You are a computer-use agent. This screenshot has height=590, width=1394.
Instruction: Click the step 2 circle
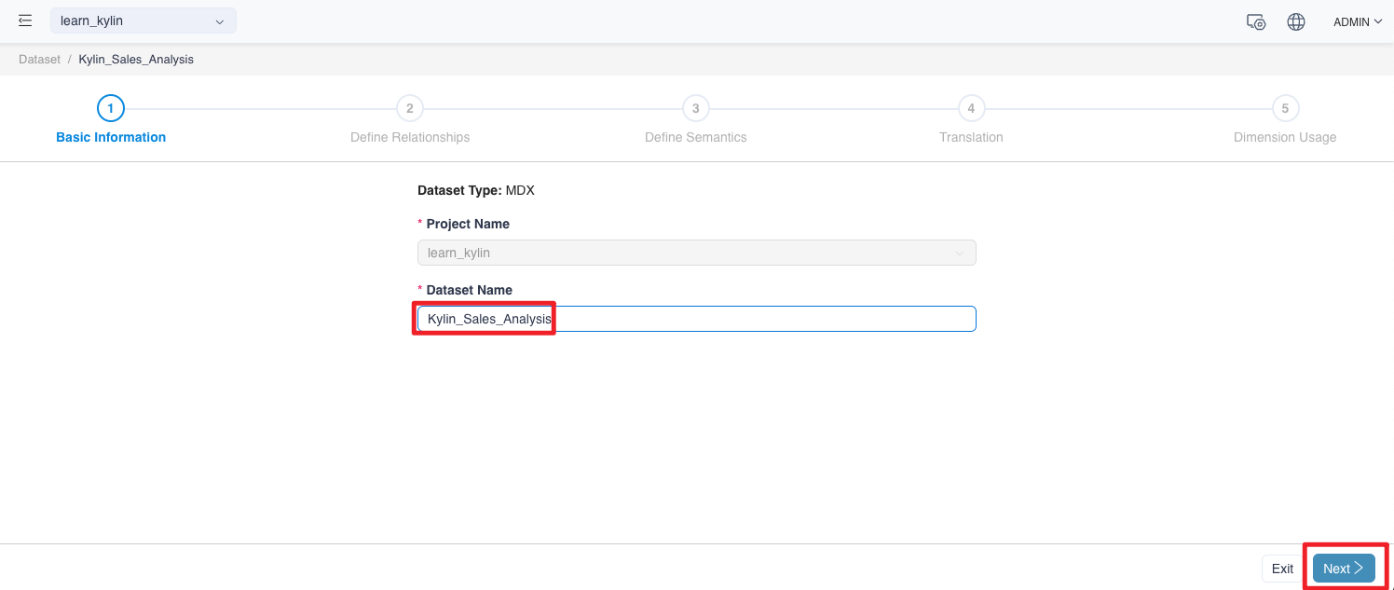(x=409, y=109)
